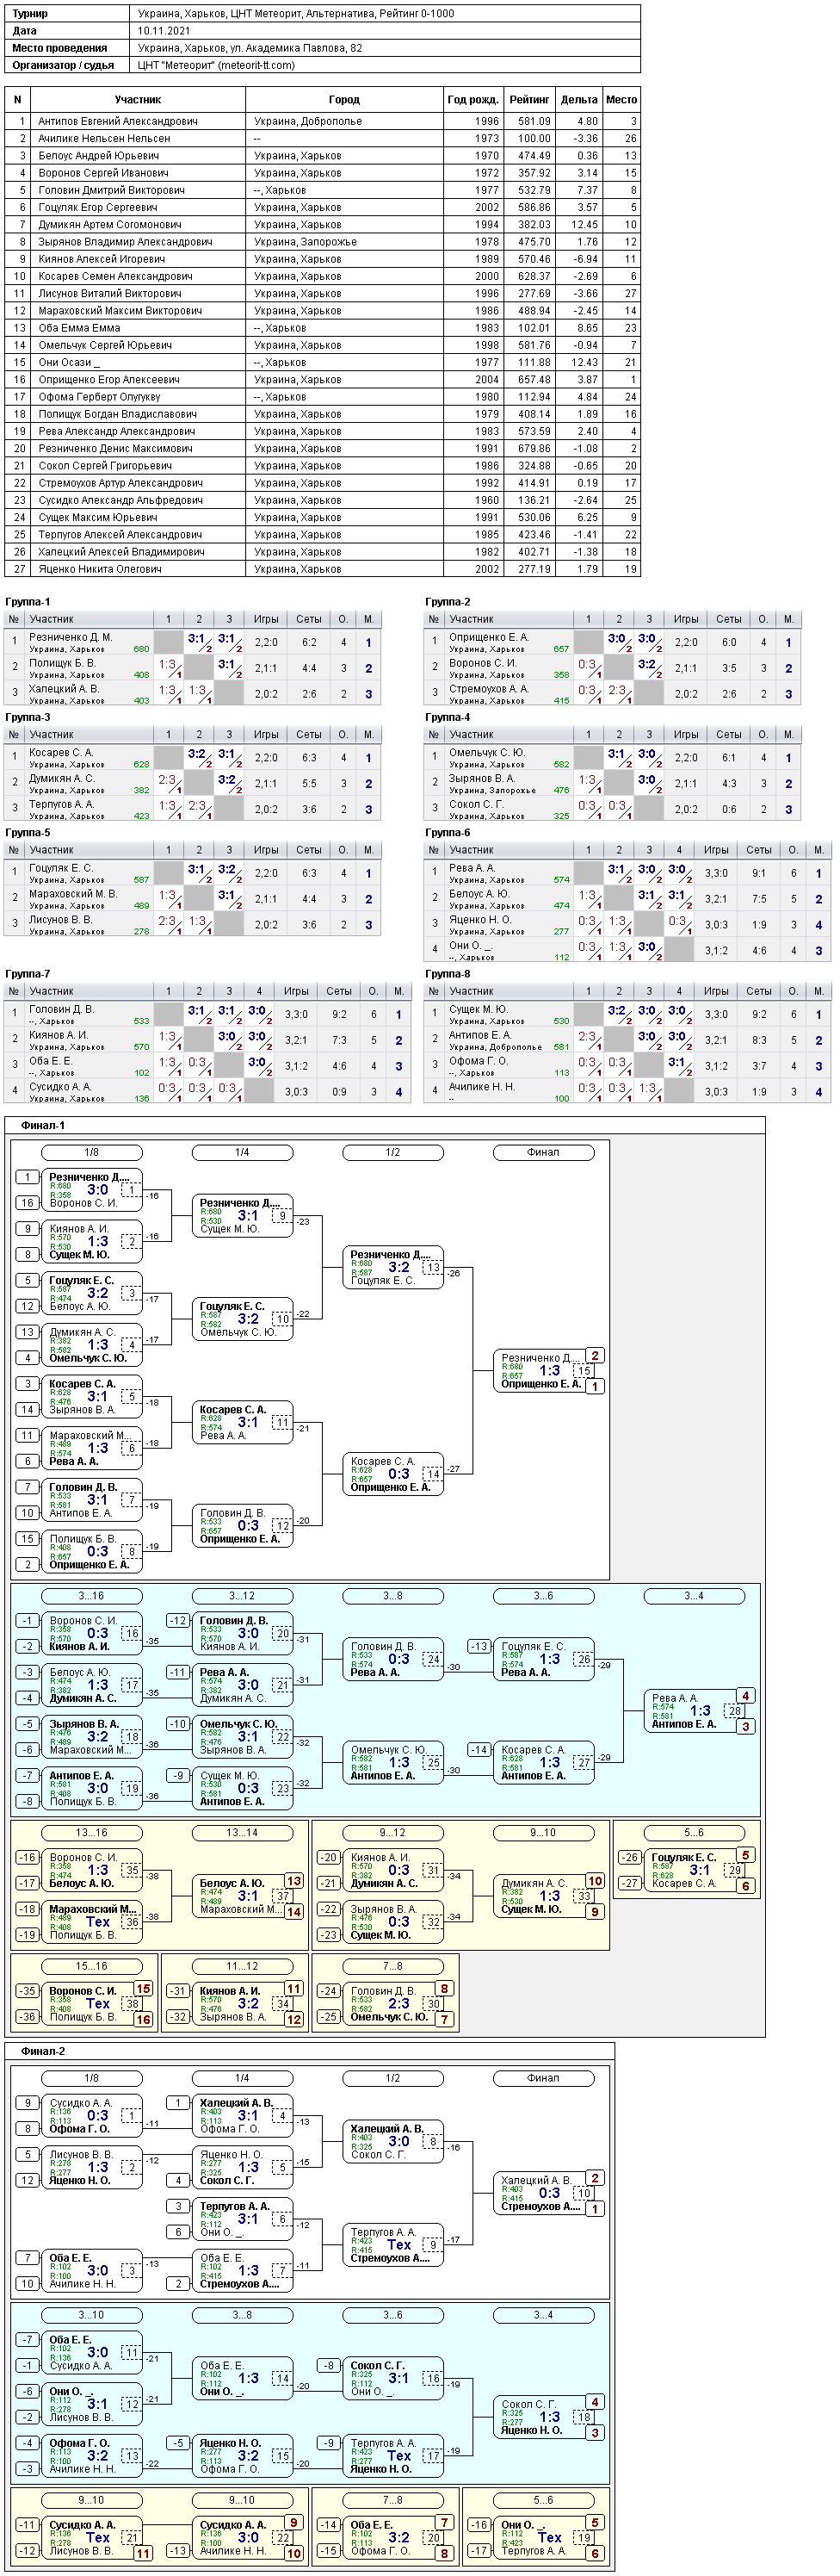The width and height of the screenshot is (840, 2576).
Task: Select row 'Антипов Евгений Александрович' in participants table
Action: tap(323, 121)
